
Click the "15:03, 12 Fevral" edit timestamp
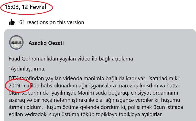click(25, 7)
